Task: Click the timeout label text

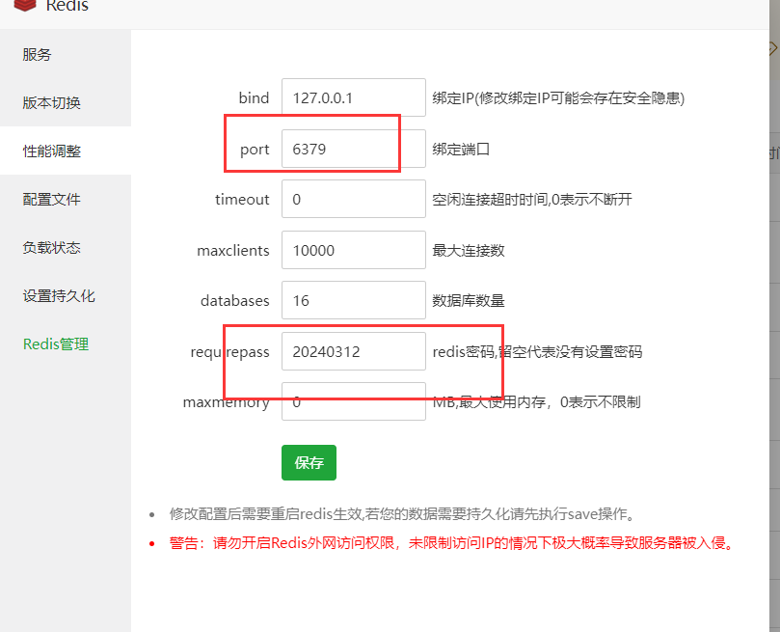Action: click(242, 200)
